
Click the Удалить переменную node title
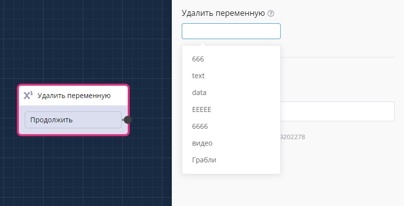coord(74,96)
